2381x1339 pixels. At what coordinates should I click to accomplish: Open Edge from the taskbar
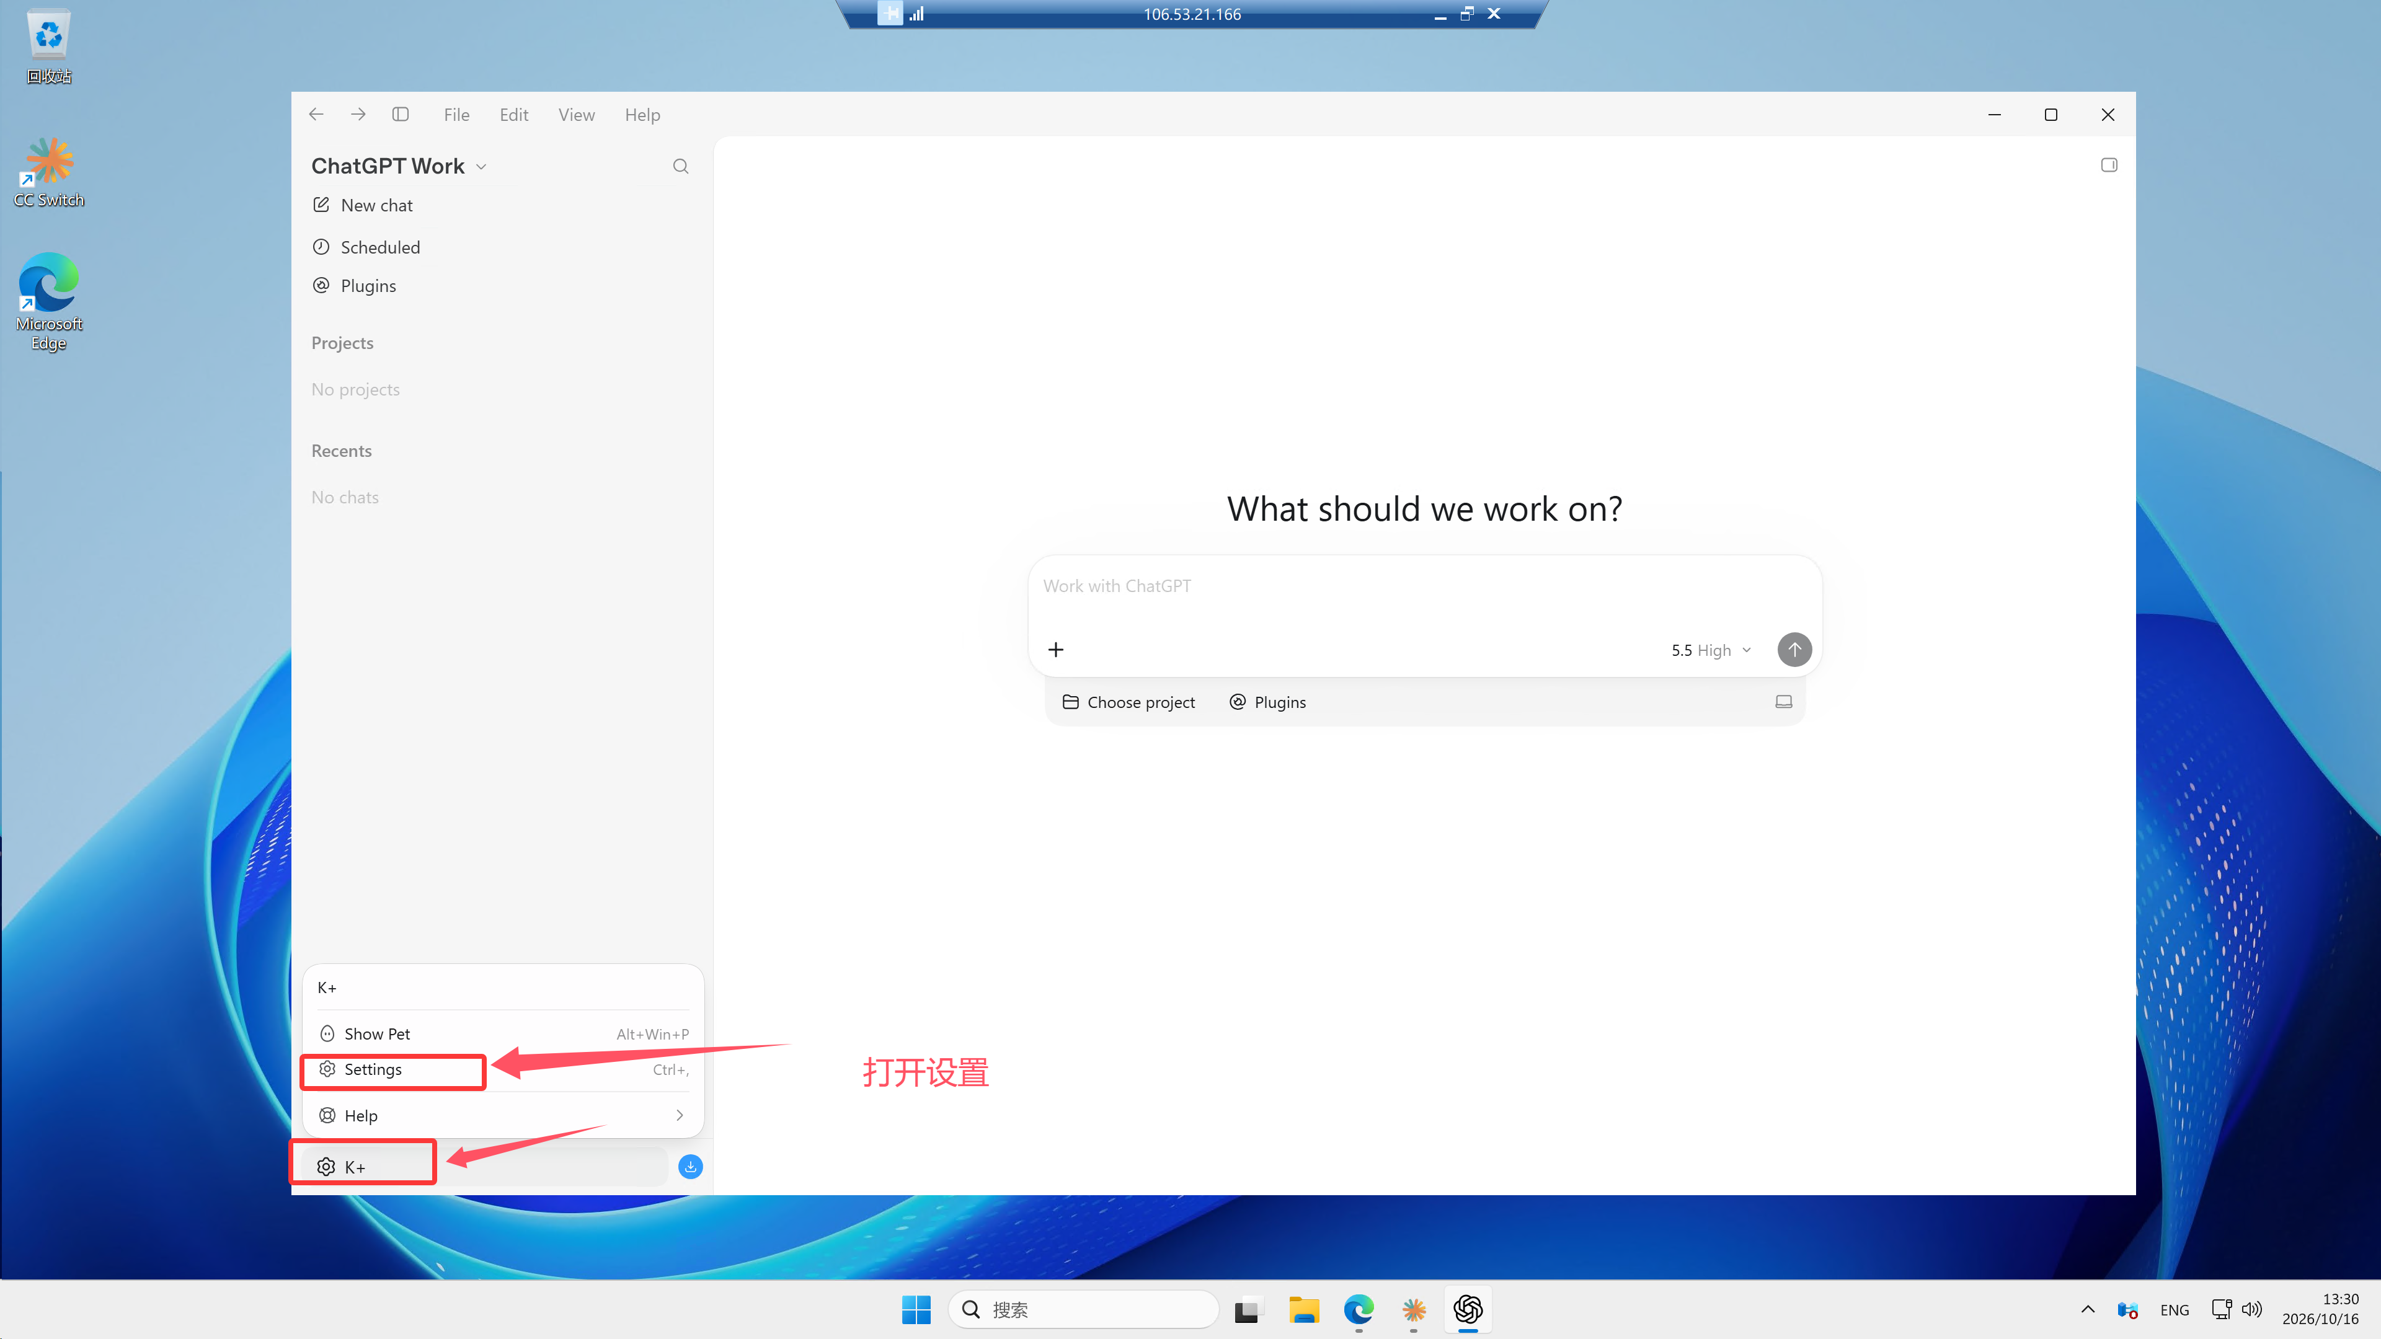(x=1359, y=1309)
